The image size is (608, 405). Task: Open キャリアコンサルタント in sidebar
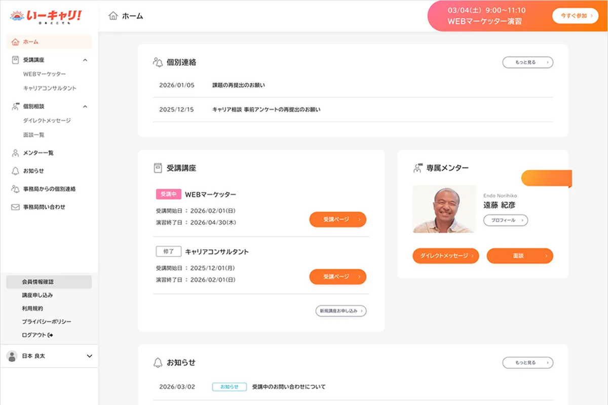(x=50, y=88)
